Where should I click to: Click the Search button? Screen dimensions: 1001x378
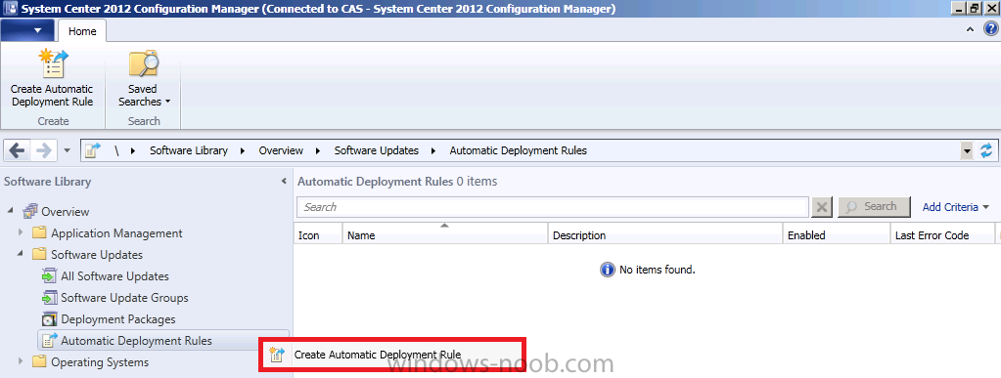tap(874, 206)
